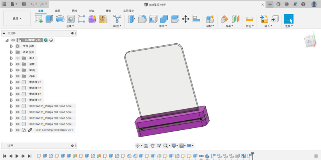Select the Shell tool
Viewport: 321px width, 160px height.
click(x=153, y=19)
